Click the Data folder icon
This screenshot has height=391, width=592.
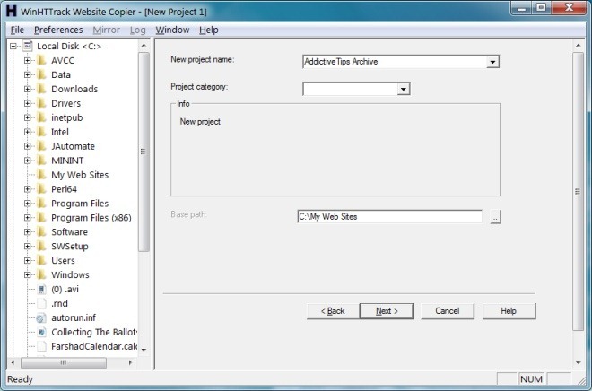(x=41, y=74)
